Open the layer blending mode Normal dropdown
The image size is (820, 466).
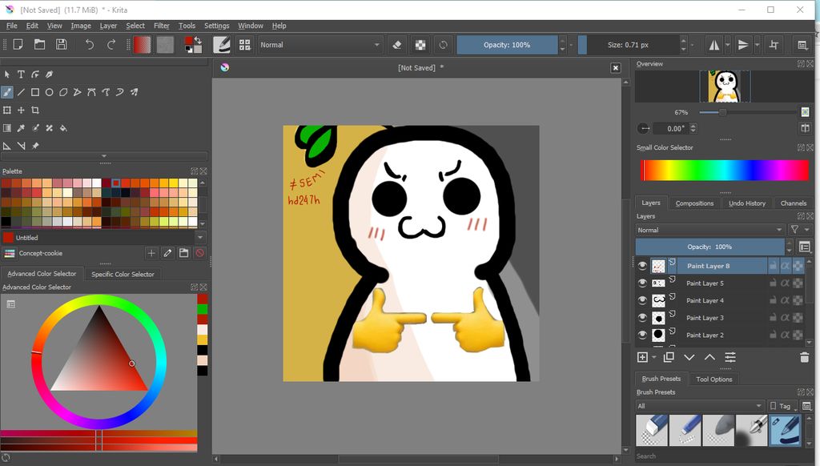click(709, 230)
